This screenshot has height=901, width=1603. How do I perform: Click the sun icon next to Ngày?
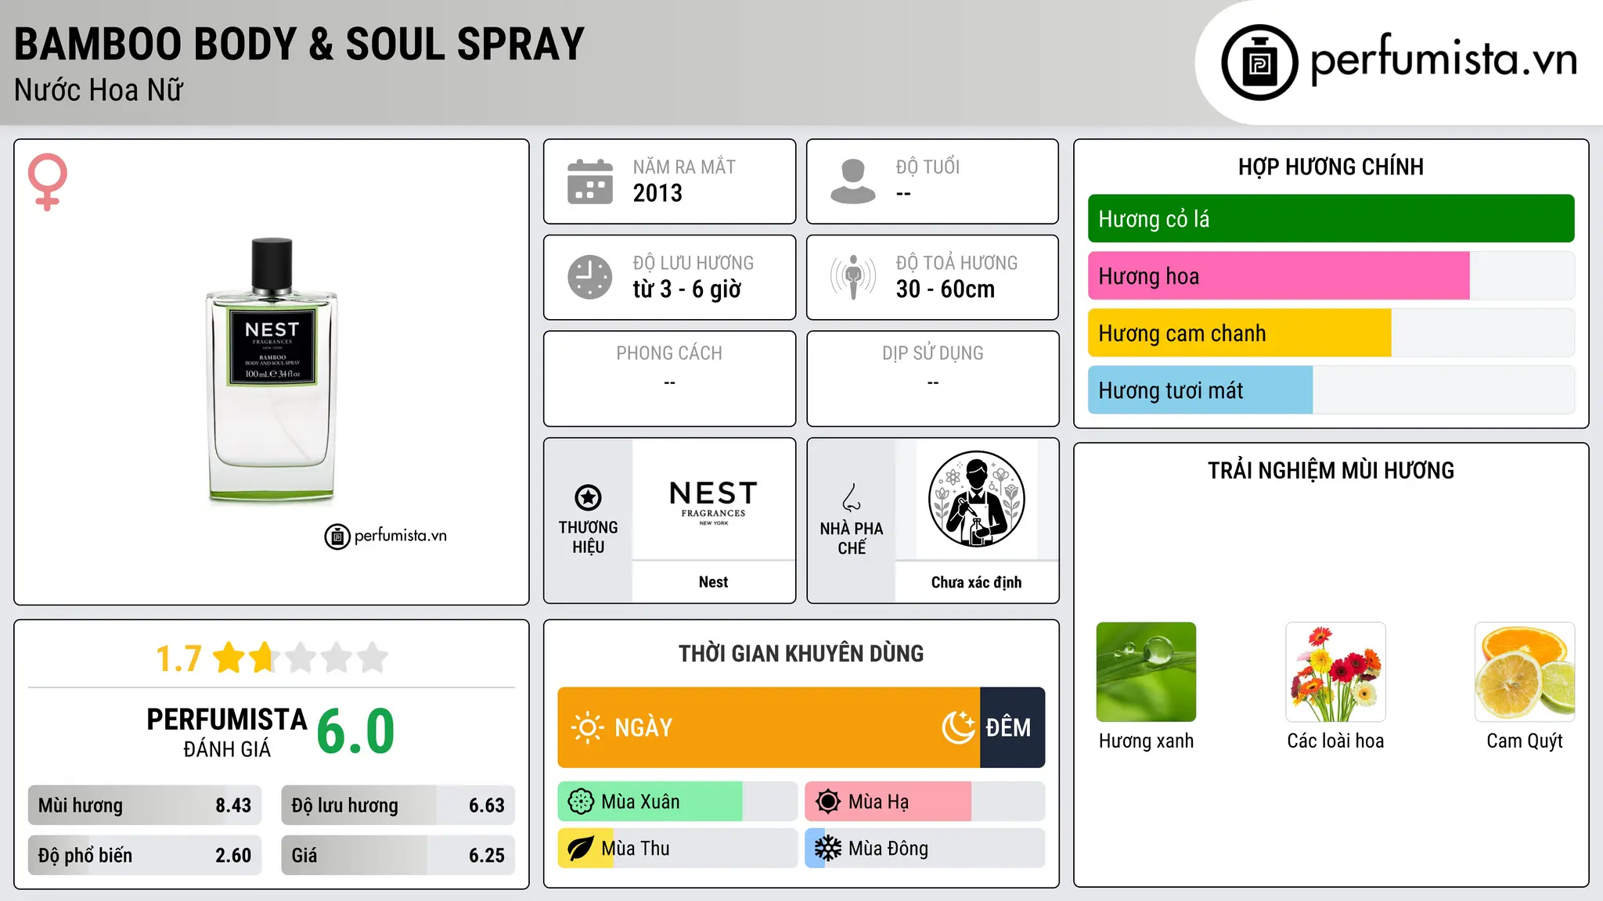(588, 727)
